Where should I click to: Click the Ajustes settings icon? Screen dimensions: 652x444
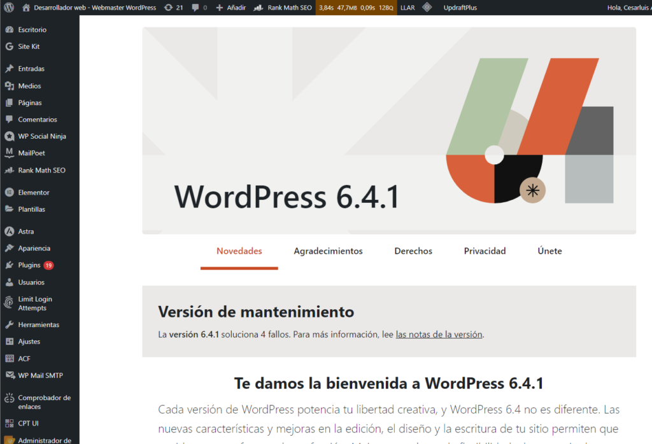tap(9, 342)
